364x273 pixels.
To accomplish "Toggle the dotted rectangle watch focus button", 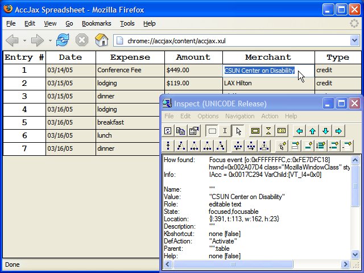I will (212, 131).
